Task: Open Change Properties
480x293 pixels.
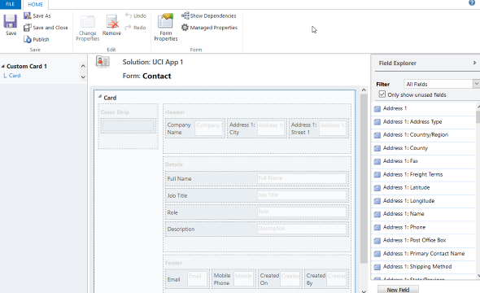Action: [88, 28]
